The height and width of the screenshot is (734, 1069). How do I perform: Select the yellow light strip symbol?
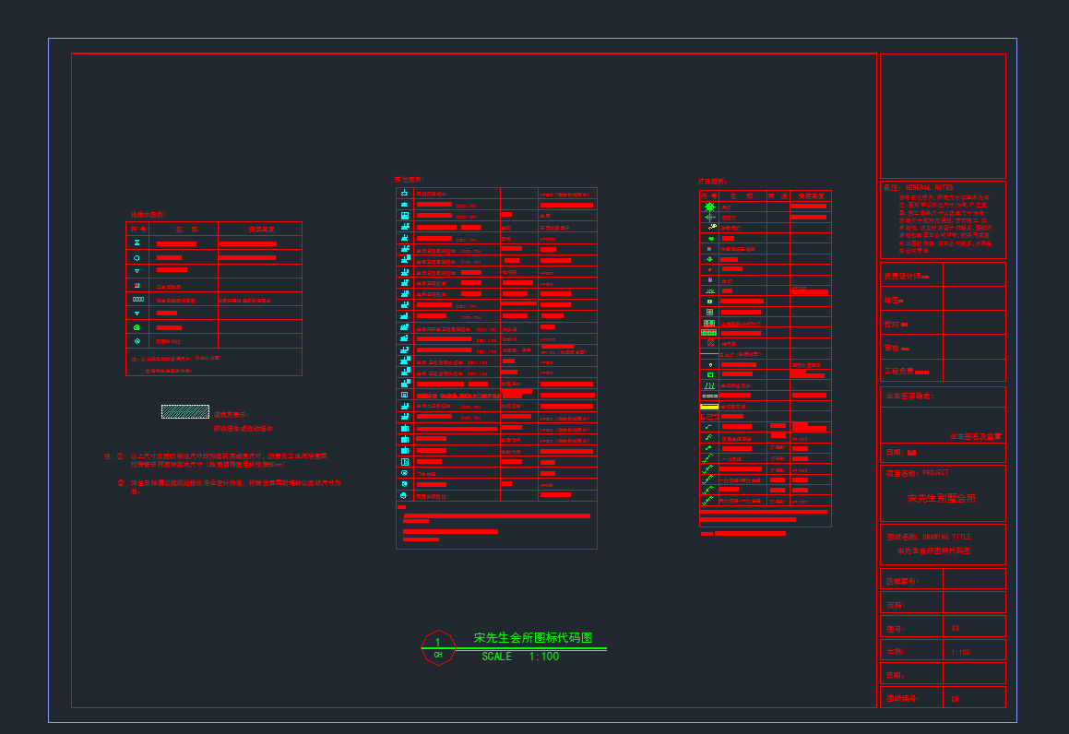pos(708,406)
